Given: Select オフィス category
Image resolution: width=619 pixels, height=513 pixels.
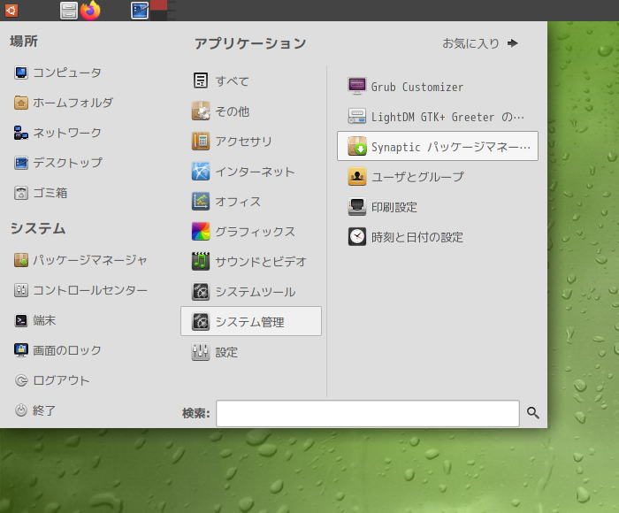Looking at the screenshot, I should click(251, 202).
